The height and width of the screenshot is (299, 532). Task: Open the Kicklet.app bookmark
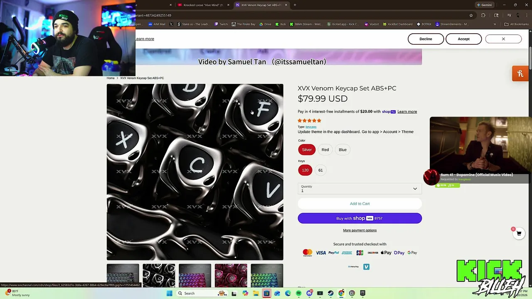point(343,24)
